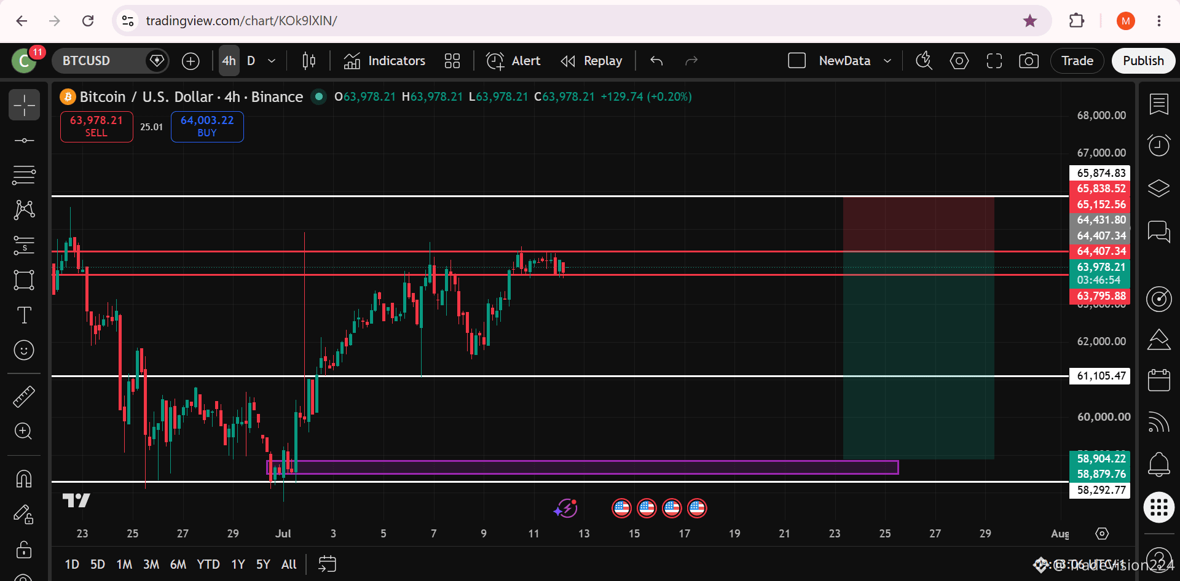Open the notifications bell panel
The width and height of the screenshot is (1180, 581).
click(x=1159, y=464)
